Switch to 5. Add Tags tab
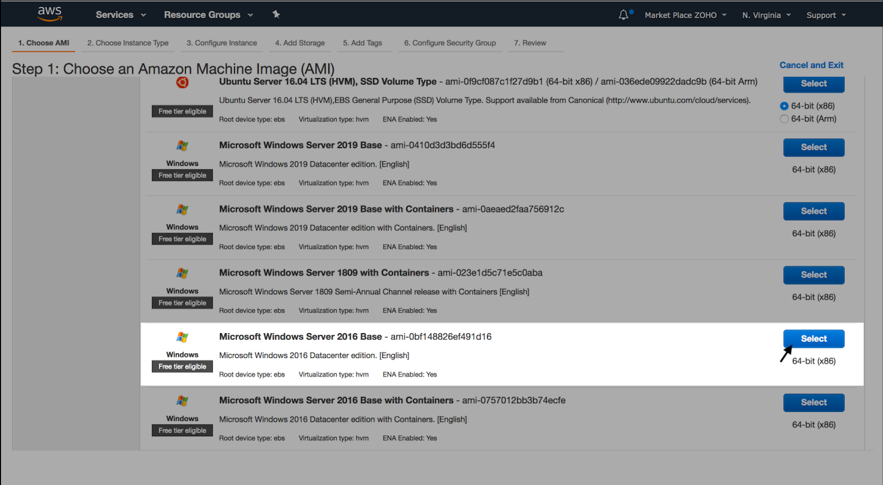This screenshot has width=883, height=485. [x=362, y=43]
